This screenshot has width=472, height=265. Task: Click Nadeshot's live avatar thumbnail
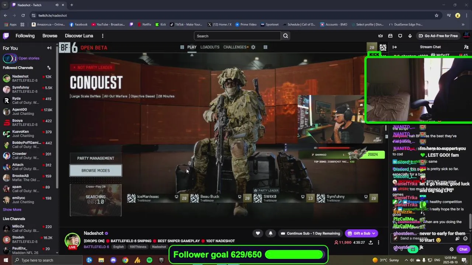[x=73, y=241]
